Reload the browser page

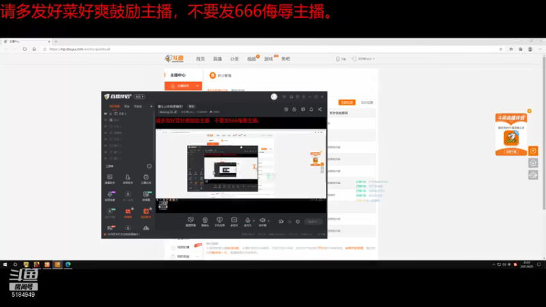pyautogui.click(x=25, y=49)
